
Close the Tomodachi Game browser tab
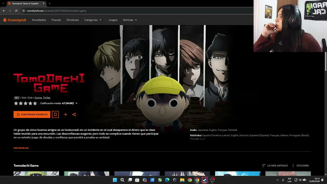coord(43,4)
